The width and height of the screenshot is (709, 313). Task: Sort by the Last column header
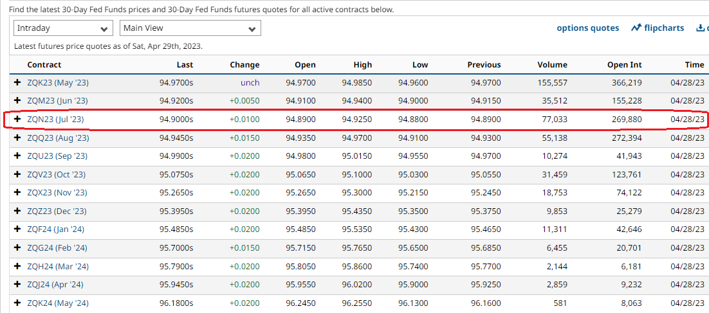tap(185, 65)
